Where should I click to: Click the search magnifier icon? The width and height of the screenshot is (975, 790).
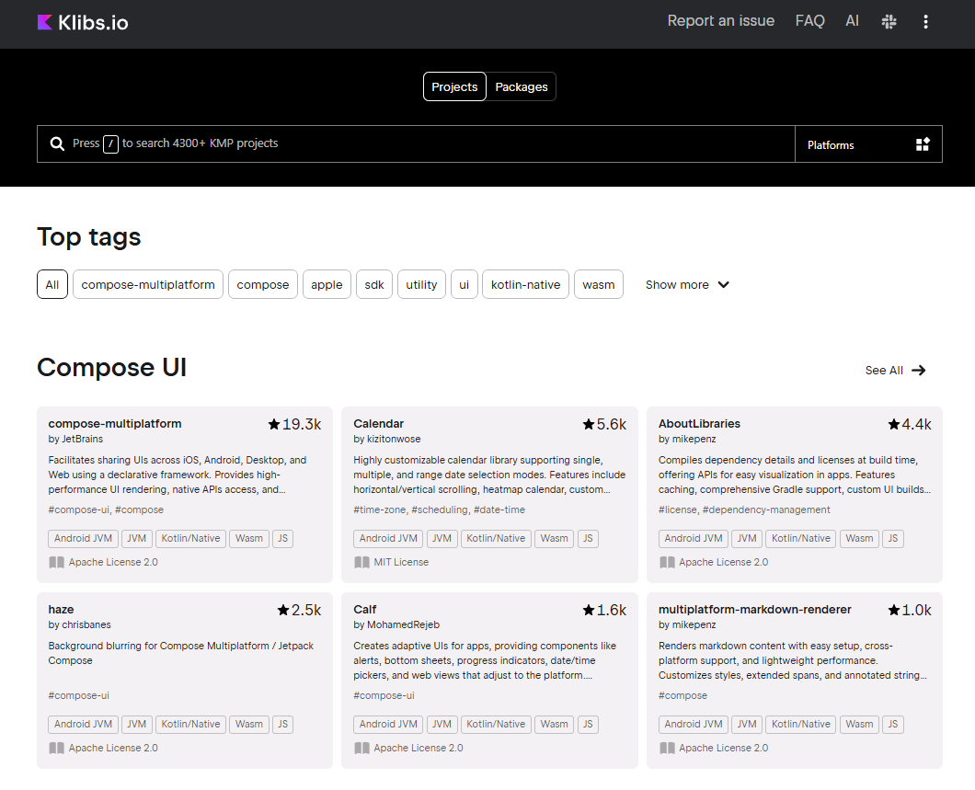57,143
